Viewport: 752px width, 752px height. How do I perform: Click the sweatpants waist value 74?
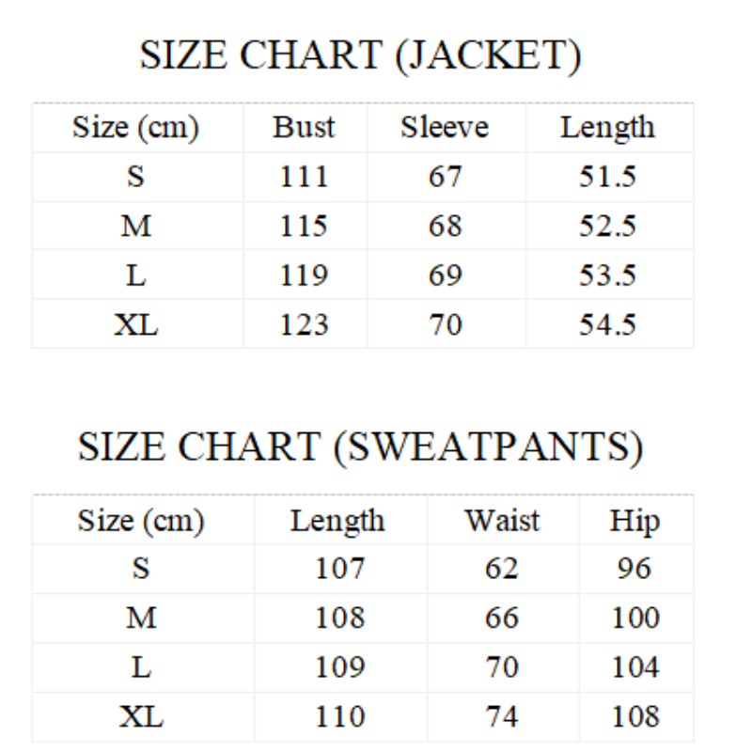coord(502,716)
